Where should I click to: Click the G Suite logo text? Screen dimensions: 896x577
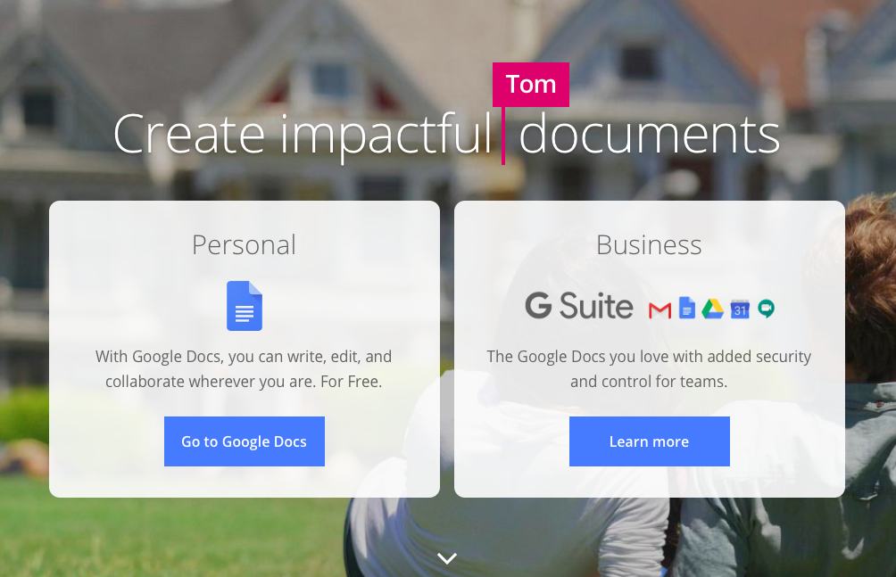tap(579, 306)
